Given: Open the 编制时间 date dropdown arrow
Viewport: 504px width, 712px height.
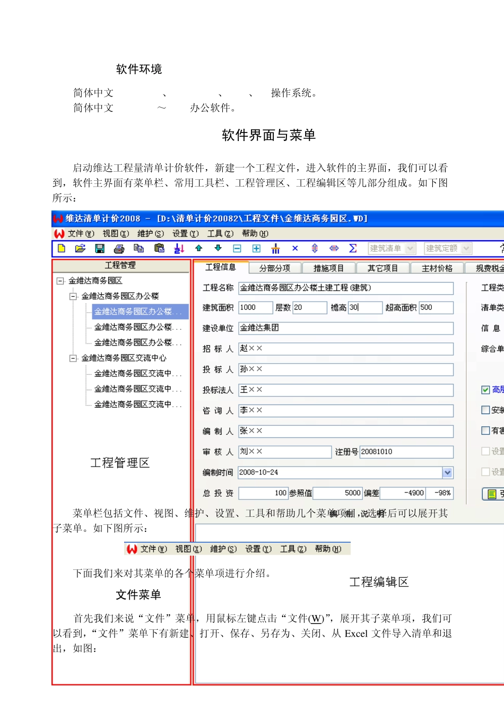Looking at the screenshot, I should tap(448, 472).
